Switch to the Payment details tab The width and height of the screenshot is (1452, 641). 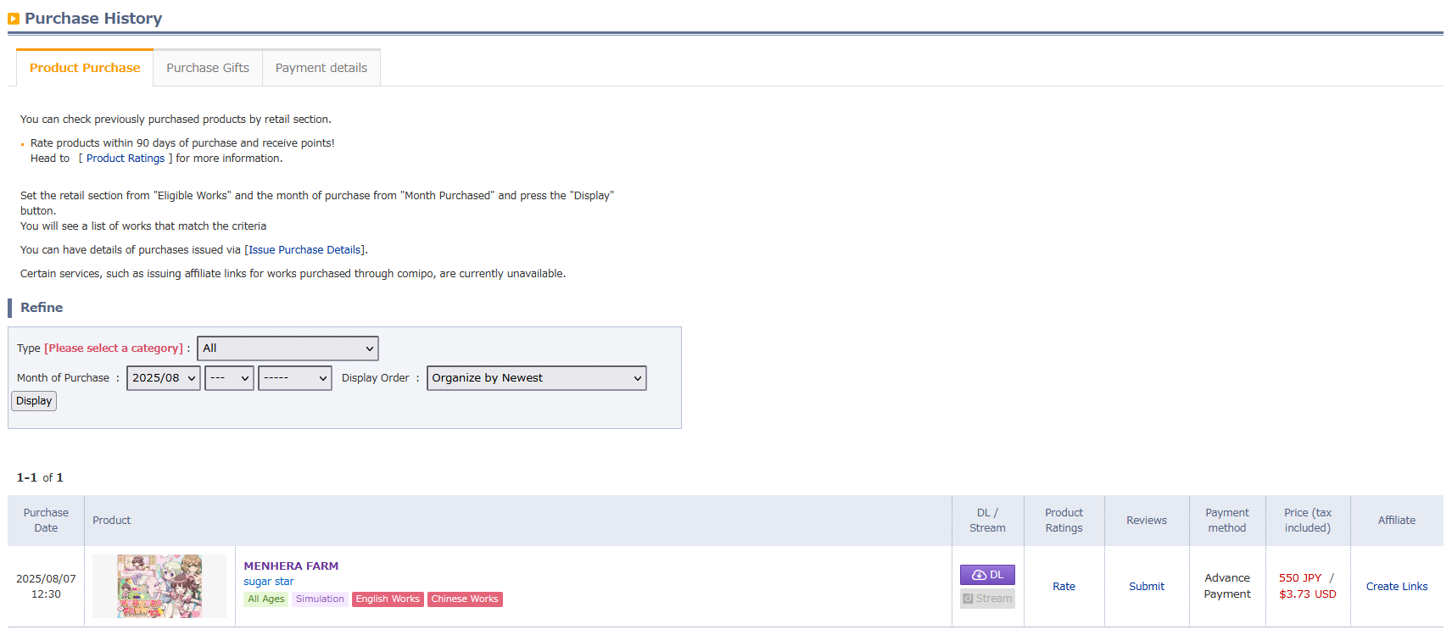[x=321, y=68]
